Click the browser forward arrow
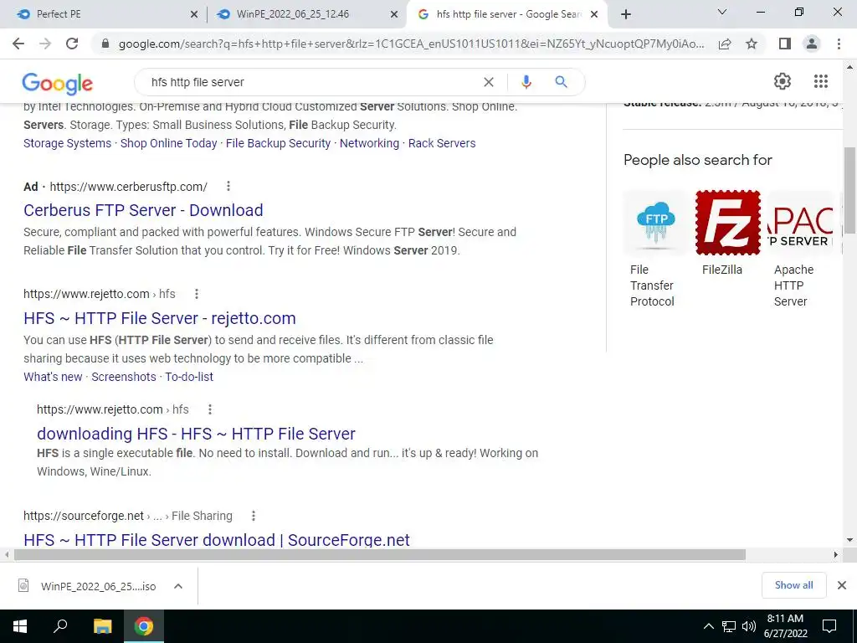The image size is (857, 643). tap(45, 44)
